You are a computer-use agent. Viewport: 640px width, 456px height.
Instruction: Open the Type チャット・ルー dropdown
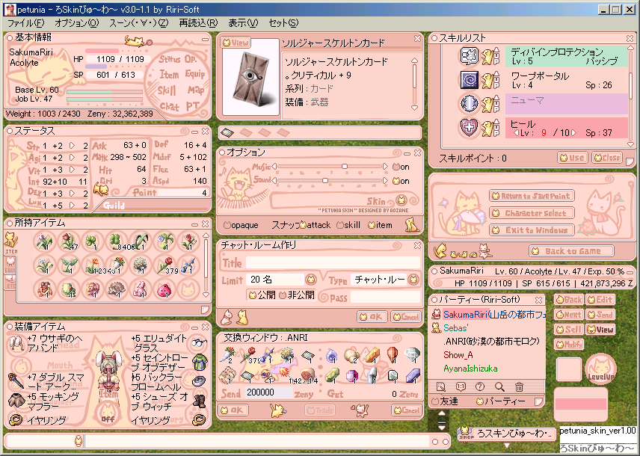coord(413,280)
